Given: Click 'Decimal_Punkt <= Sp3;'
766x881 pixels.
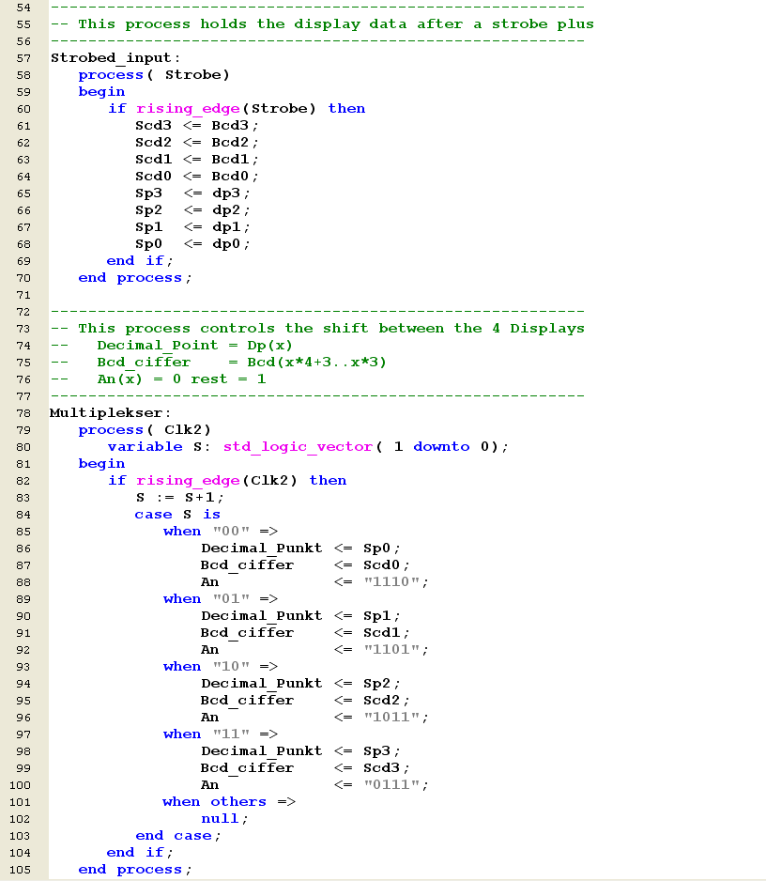Looking at the screenshot, I should (300, 750).
